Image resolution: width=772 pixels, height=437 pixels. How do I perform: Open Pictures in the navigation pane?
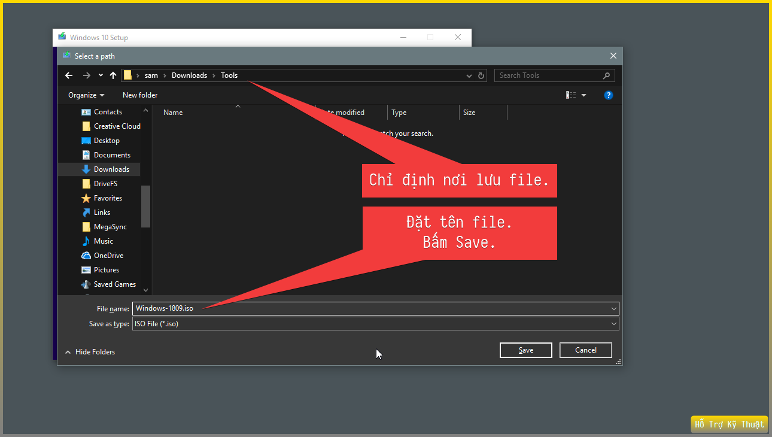coord(99,270)
